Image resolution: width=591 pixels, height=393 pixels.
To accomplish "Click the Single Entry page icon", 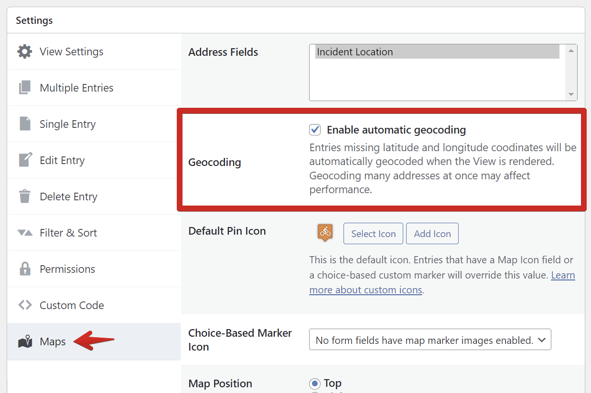I will click(25, 124).
